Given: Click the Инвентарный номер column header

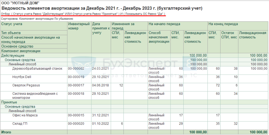Looking at the screenshot, I should click(79, 26).
